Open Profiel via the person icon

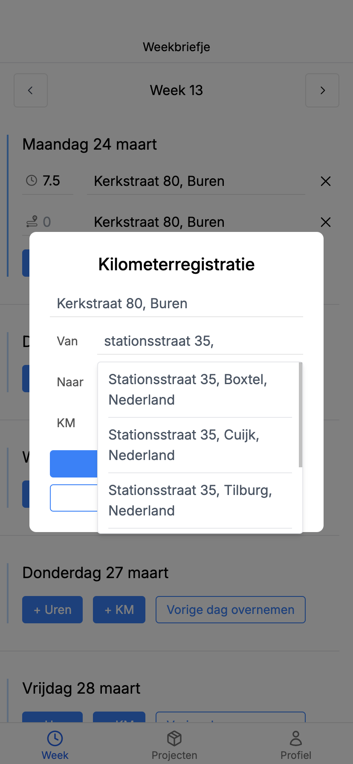[296, 734]
